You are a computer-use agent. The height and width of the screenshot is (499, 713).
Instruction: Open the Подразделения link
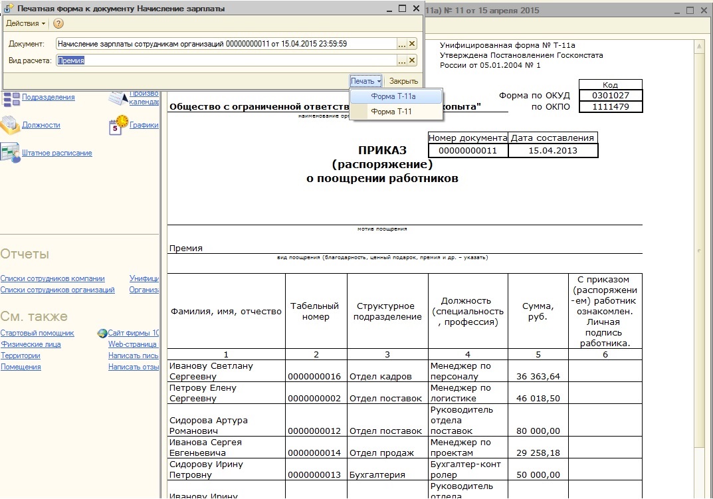[49, 98]
